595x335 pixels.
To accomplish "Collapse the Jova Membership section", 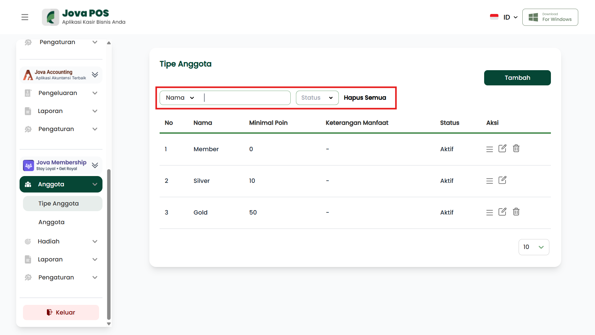I will [x=95, y=165].
